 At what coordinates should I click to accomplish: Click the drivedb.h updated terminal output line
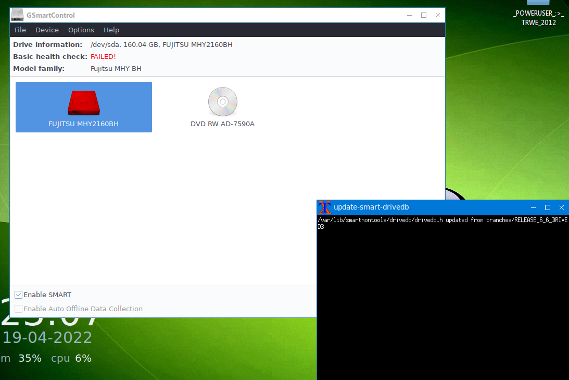[442, 223]
